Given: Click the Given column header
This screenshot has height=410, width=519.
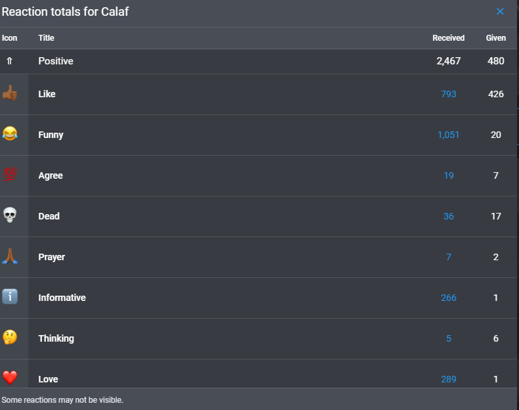Looking at the screenshot, I should pyautogui.click(x=496, y=38).
